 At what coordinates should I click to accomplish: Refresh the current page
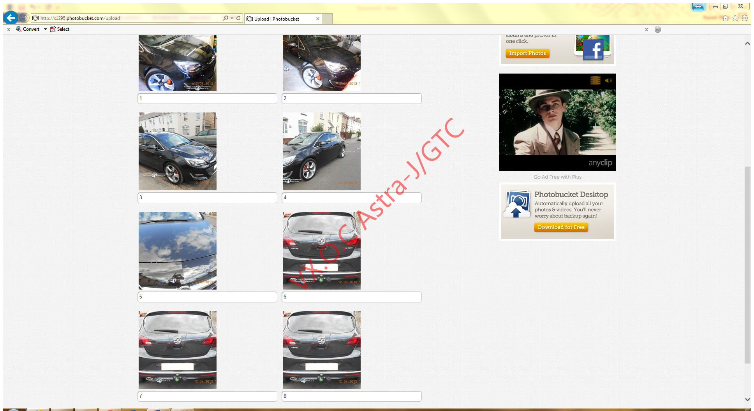238,18
